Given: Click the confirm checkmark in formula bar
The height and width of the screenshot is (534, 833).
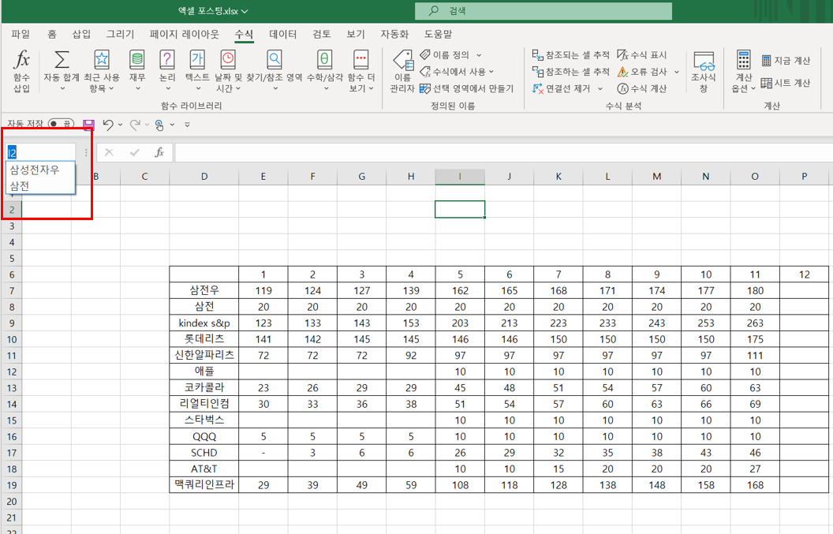Looking at the screenshot, I should (134, 152).
